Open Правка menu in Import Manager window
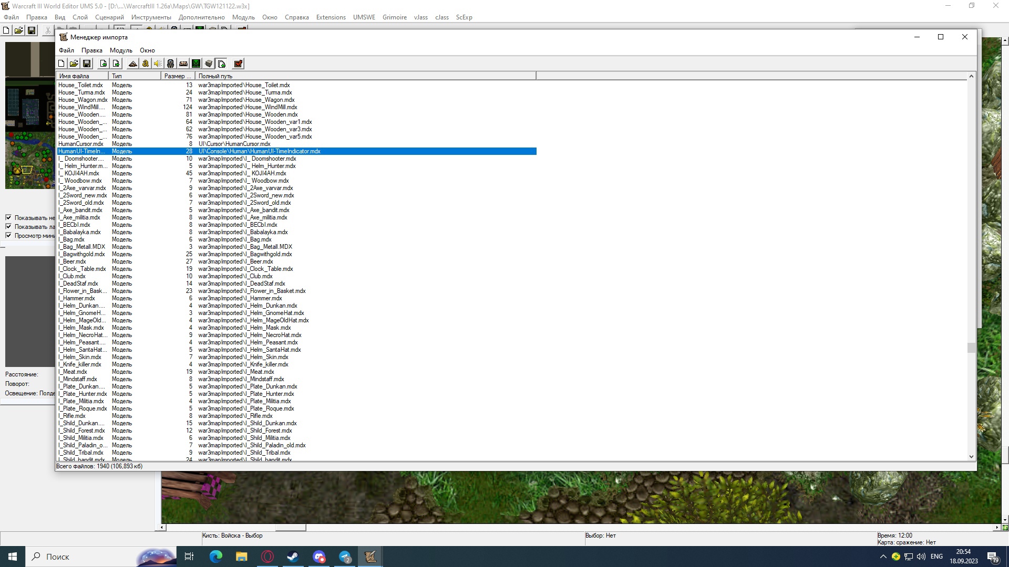The image size is (1009, 567). click(92, 50)
